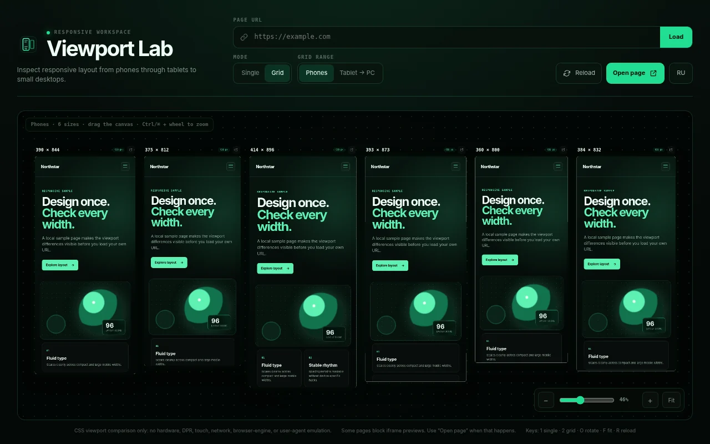710x444 pixels.
Task: Click the Load button
Action: coord(676,37)
